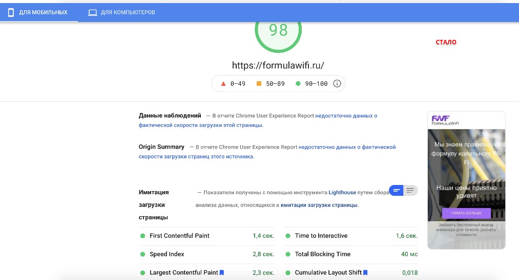519x280 pixels.
Task: Click the 1,6 сек. Time to Interactive value
Action: 407,236
